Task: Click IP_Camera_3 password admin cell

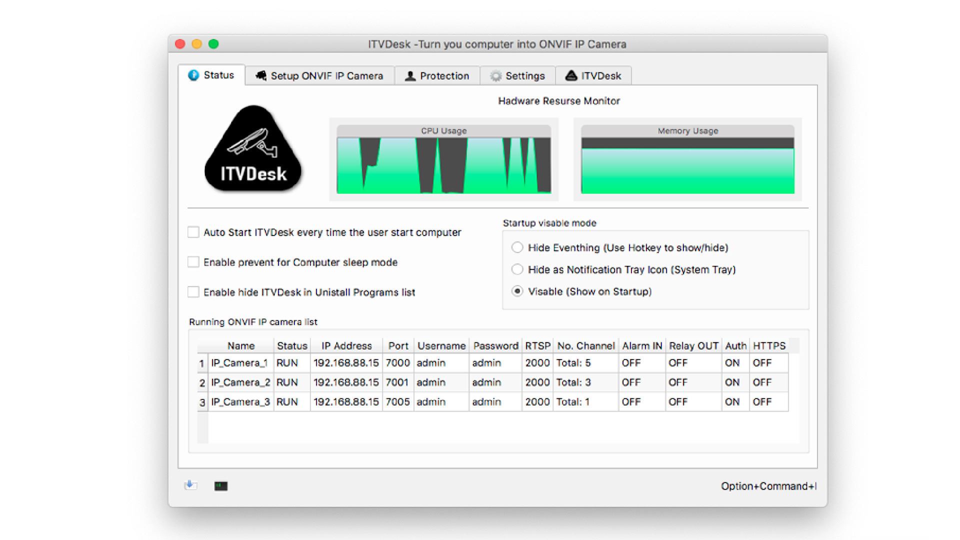Action: 495,402
